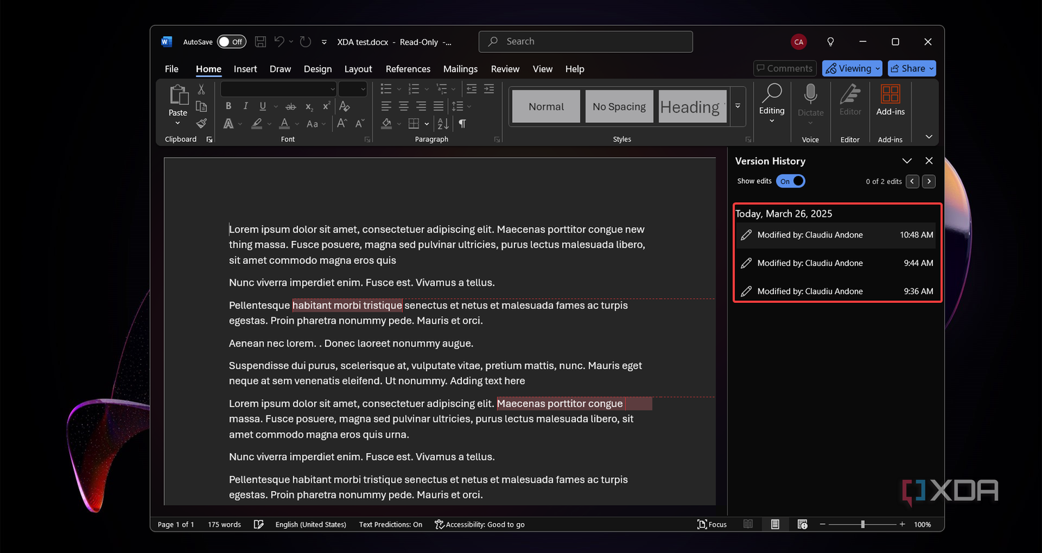The image size is (1042, 553).
Task: Show paragraph marks with the pilcrow icon
Action: (462, 124)
